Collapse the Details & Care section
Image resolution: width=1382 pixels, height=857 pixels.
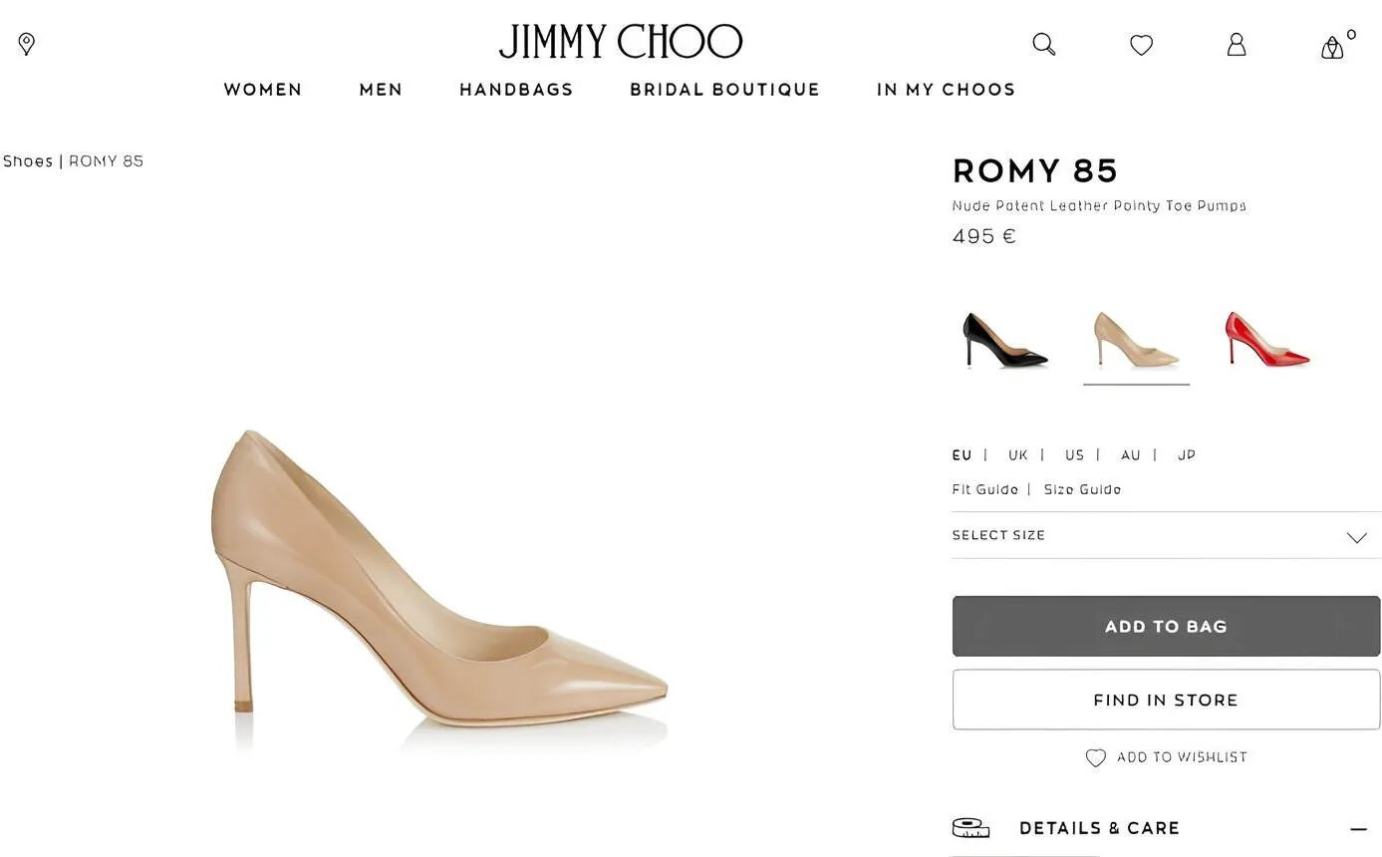click(x=1358, y=829)
